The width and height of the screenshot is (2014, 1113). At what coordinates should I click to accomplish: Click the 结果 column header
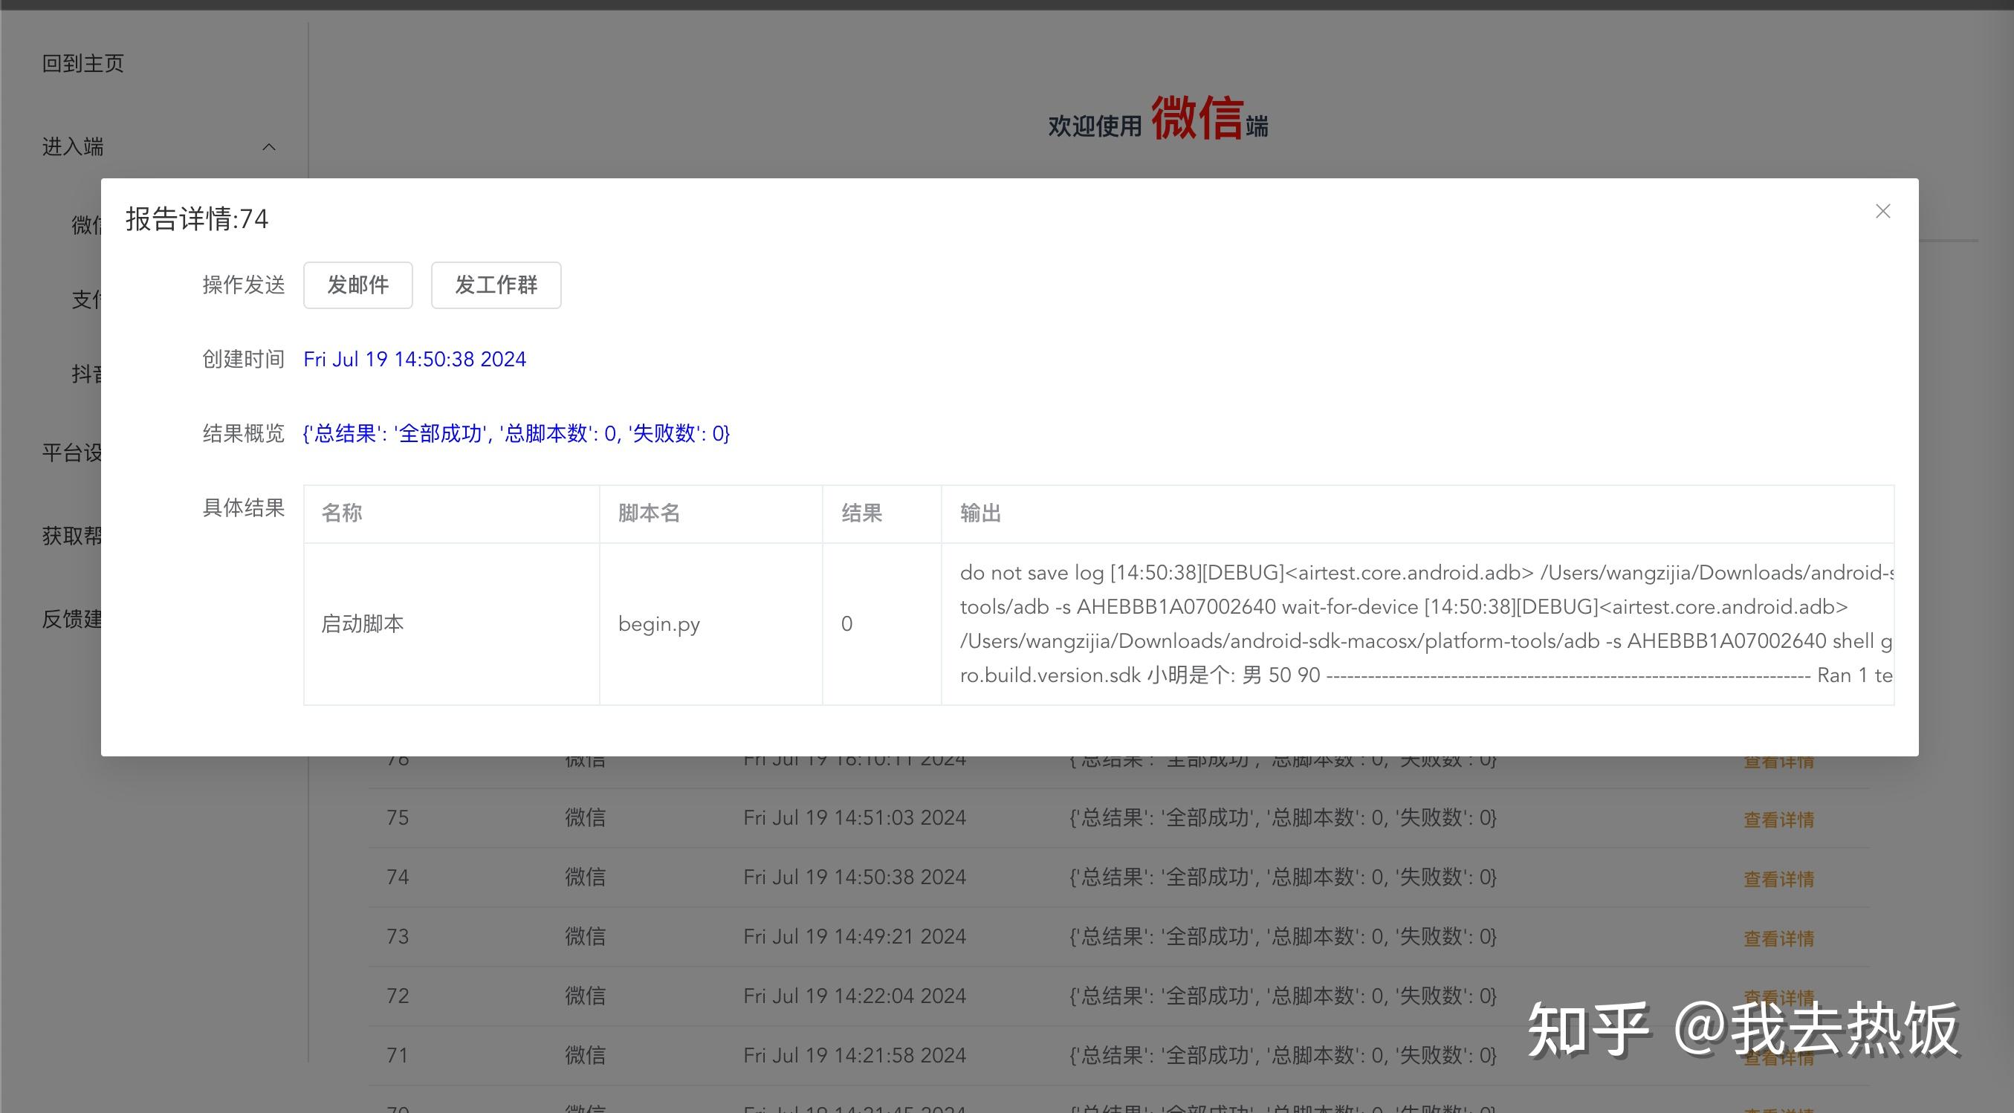pos(861,513)
